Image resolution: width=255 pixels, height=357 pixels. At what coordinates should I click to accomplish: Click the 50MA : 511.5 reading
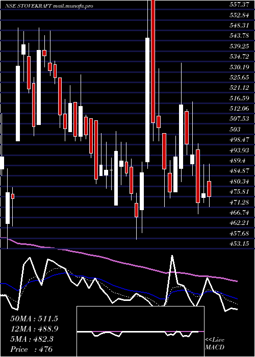click(34, 319)
